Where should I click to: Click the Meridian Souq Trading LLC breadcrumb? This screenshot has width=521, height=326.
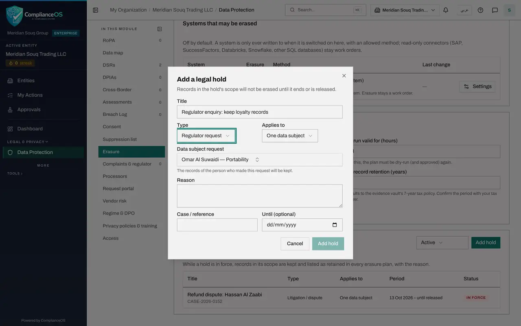click(x=183, y=10)
